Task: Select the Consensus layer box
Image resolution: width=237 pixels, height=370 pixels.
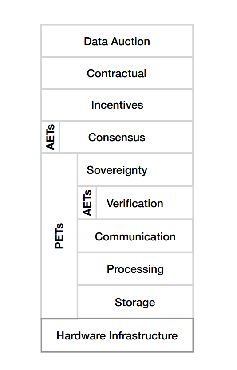Action: (126, 137)
